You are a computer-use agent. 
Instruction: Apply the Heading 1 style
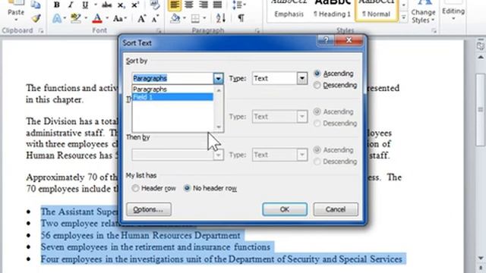332,11
